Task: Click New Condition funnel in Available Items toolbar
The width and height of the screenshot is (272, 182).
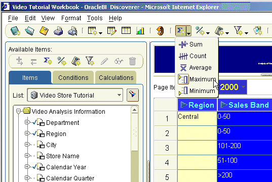Action: pos(90,61)
